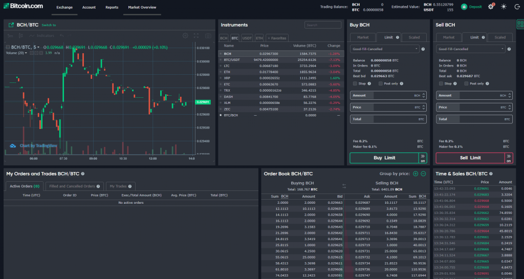Click the TradingView cloud logo on chart

(x=13, y=146)
